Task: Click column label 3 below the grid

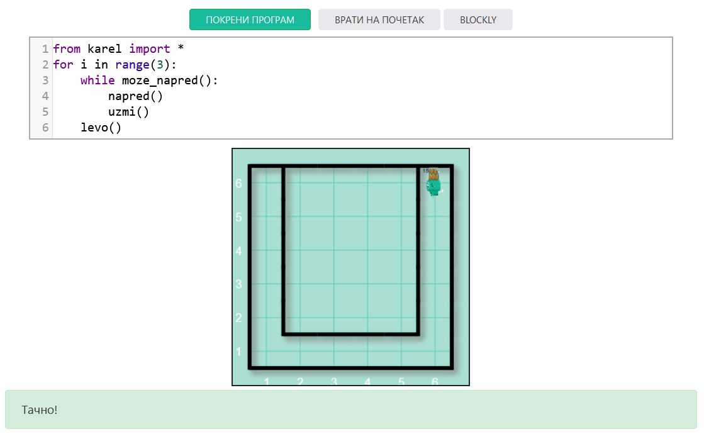Action: tap(334, 381)
